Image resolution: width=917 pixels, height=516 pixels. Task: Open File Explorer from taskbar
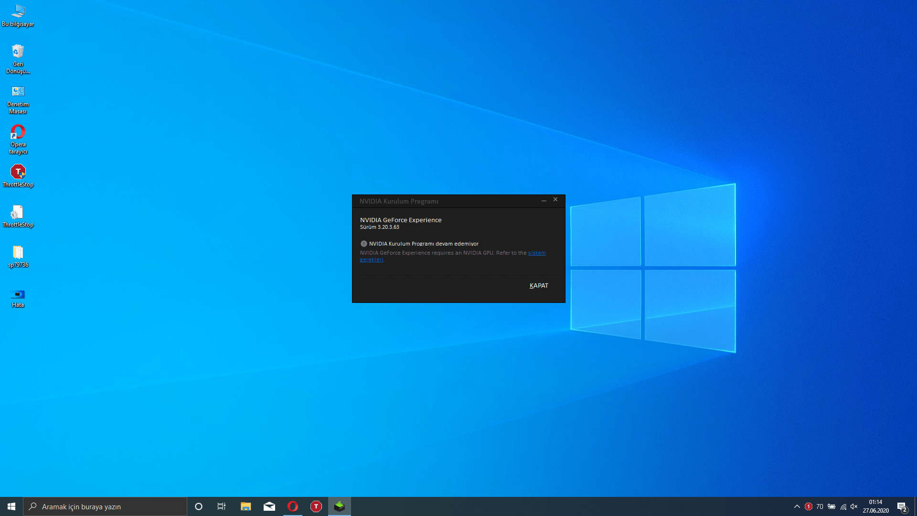click(x=245, y=506)
